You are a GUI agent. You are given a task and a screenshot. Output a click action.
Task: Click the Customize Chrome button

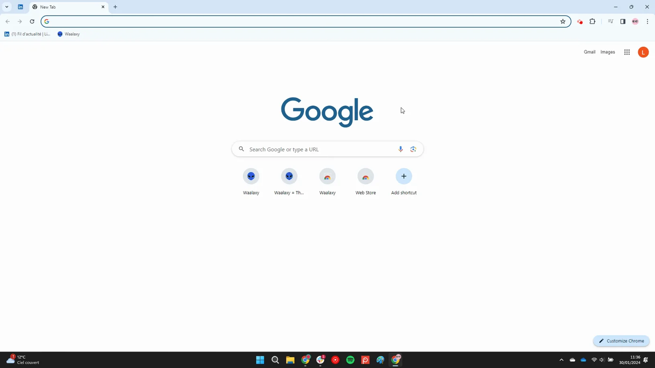coord(621,341)
